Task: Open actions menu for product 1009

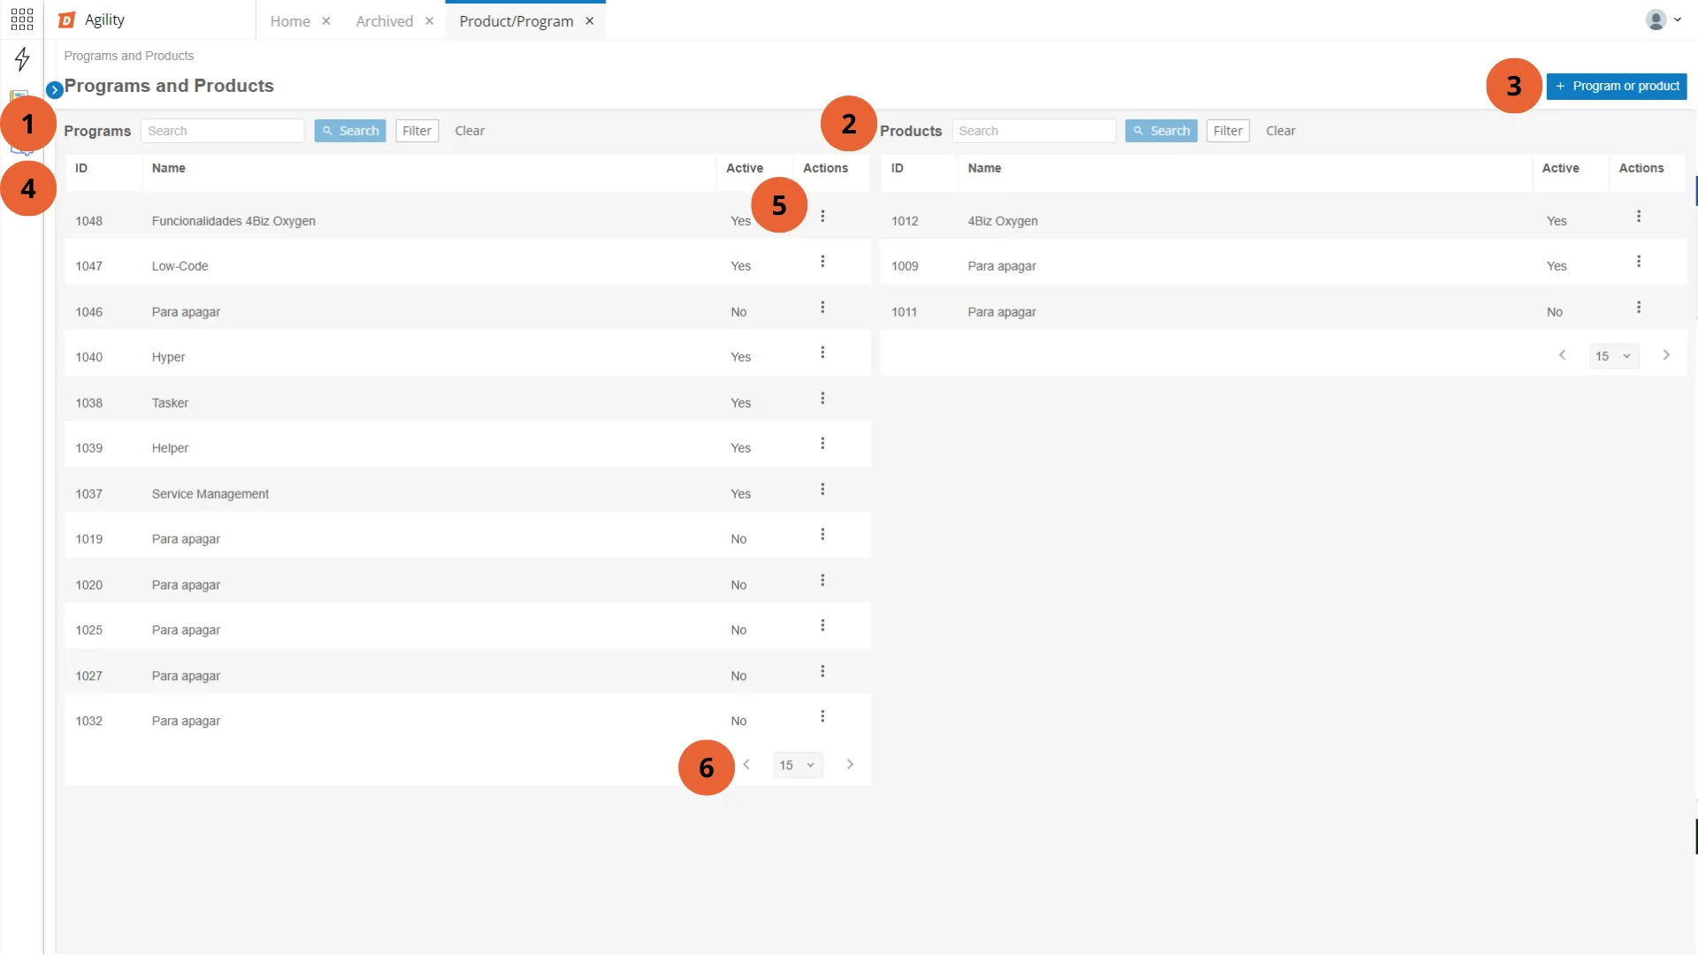Action: click(x=1639, y=262)
